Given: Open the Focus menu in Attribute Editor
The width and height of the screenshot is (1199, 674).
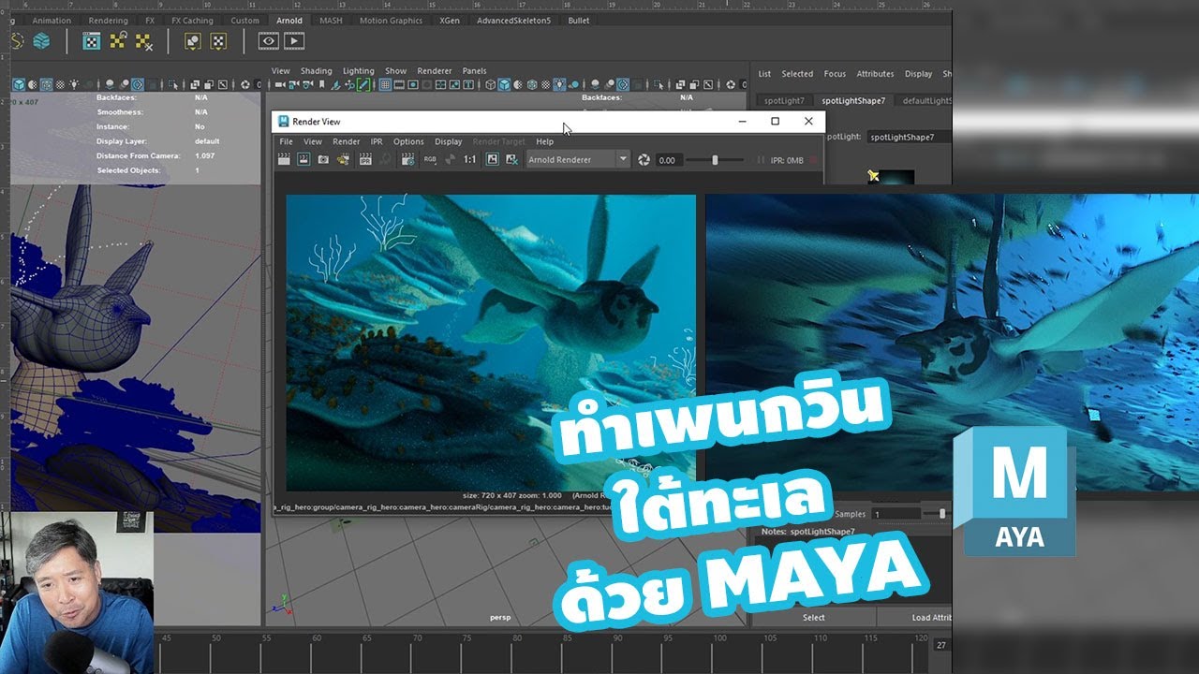Looking at the screenshot, I should (835, 74).
